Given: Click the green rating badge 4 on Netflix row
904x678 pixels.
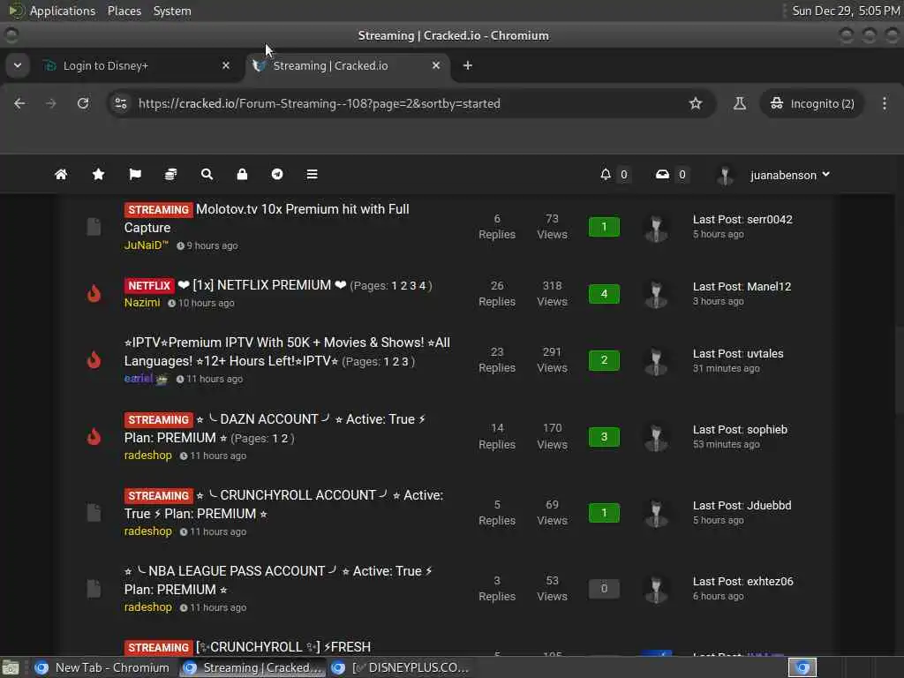Looking at the screenshot, I should (604, 293).
